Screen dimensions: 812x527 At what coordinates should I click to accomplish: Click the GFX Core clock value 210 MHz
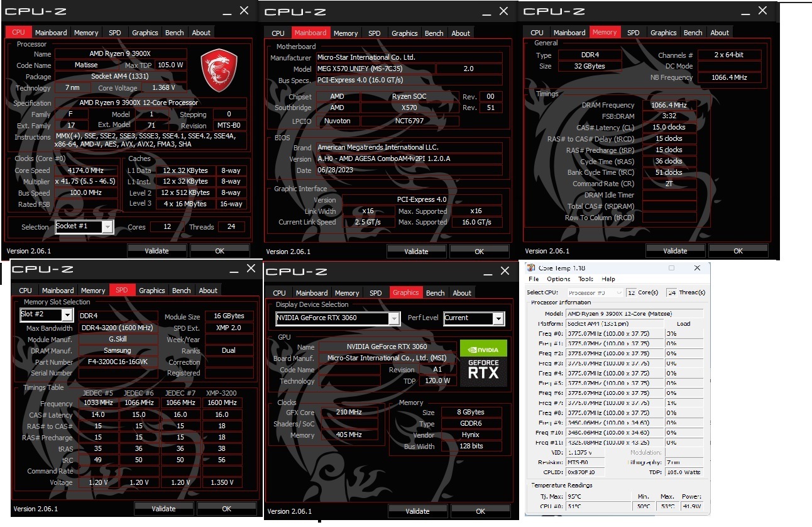(349, 412)
